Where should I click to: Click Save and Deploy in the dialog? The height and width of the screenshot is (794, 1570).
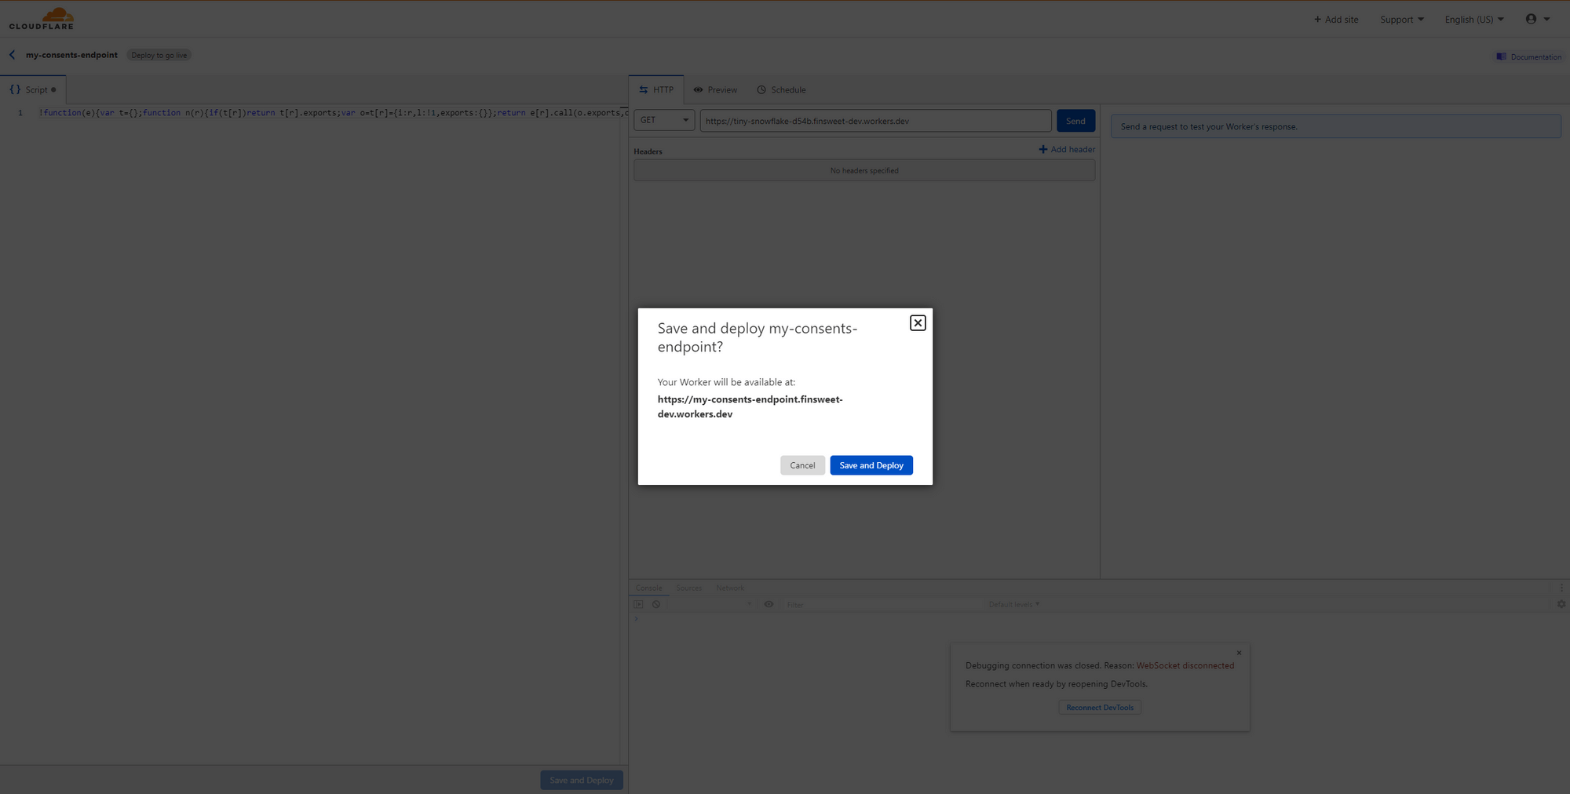871,464
